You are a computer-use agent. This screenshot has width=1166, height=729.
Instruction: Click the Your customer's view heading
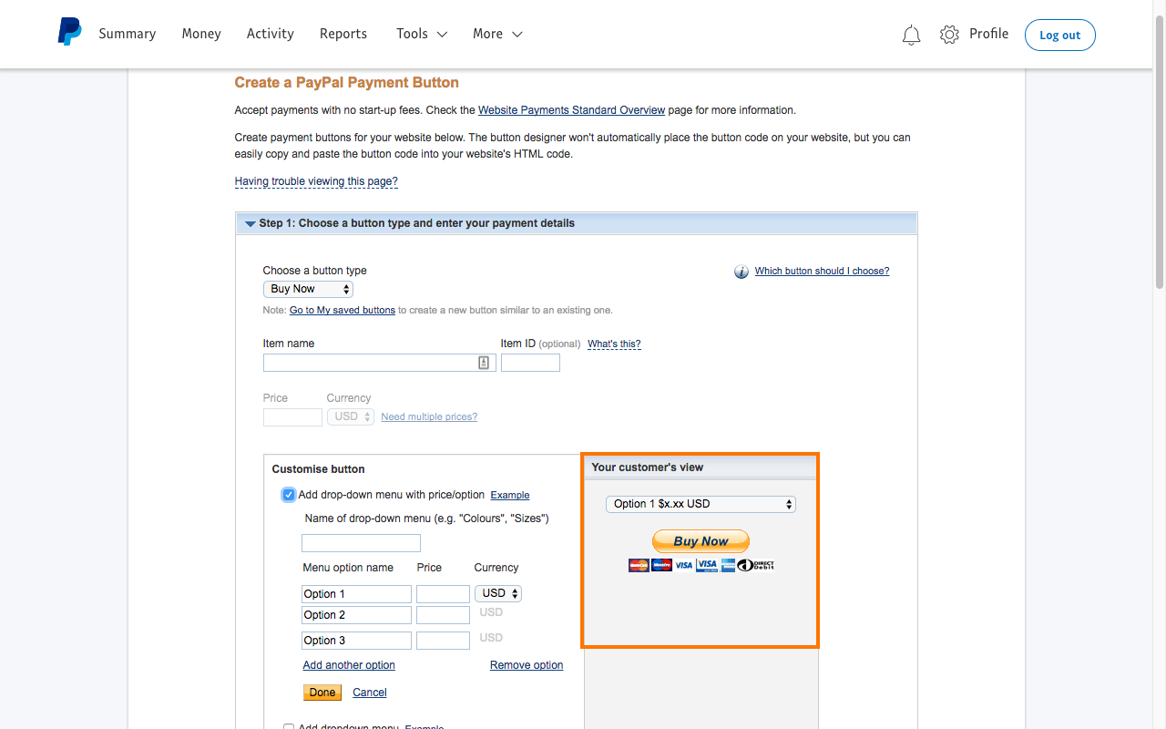pyautogui.click(x=648, y=467)
